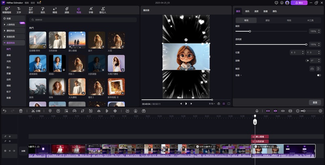Click the horizontal mirror flip tool
Viewport: 325px width, 165px height.
point(99,111)
